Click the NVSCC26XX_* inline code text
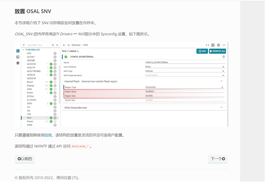The height and width of the screenshot is (182, 265). [x=80, y=146]
